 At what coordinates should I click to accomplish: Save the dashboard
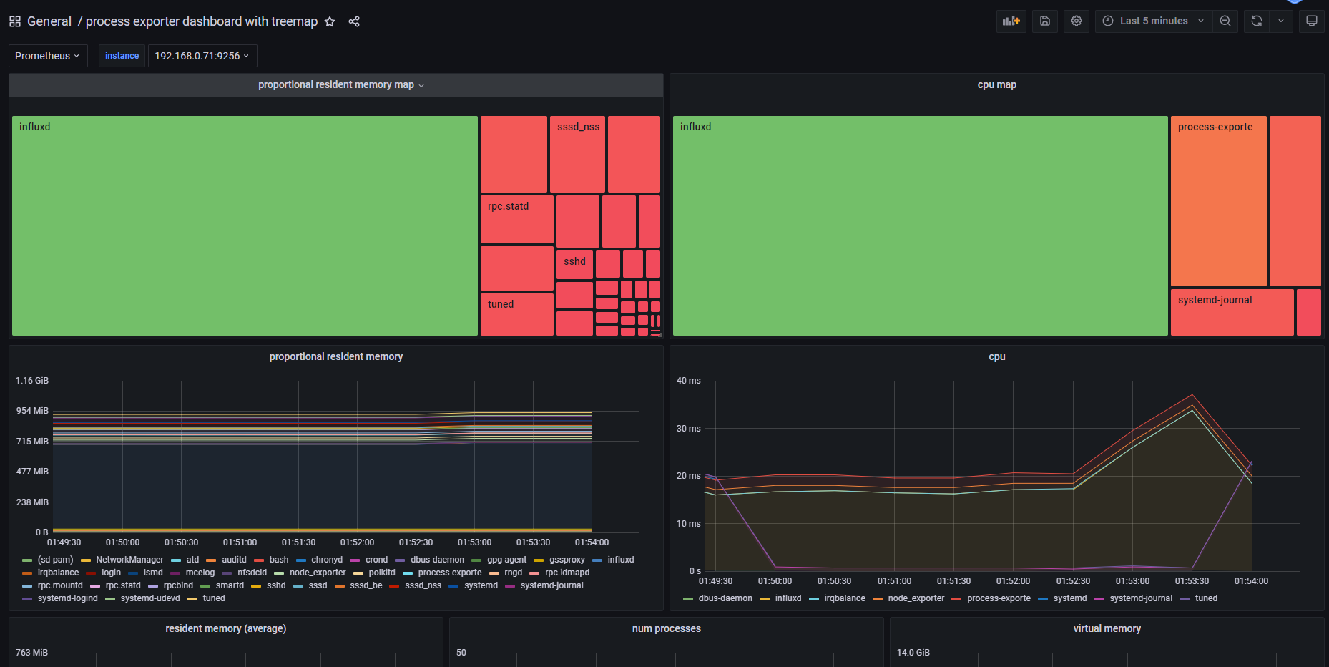pos(1044,21)
